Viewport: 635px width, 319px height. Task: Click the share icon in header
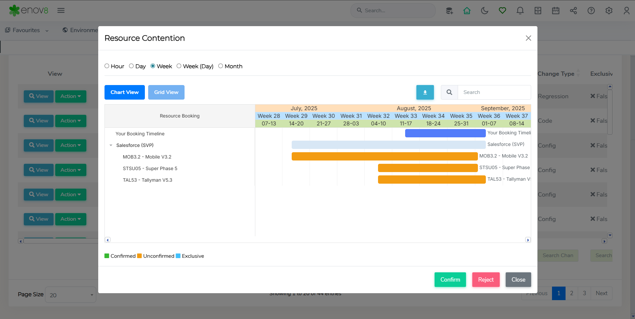[573, 11]
